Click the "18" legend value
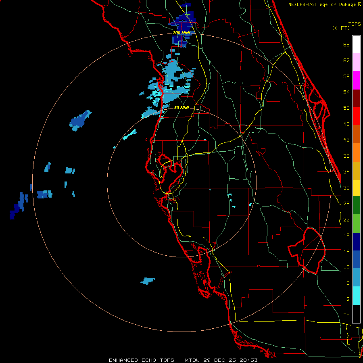The height and width of the screenshot is (363, 363). point(346,236)
